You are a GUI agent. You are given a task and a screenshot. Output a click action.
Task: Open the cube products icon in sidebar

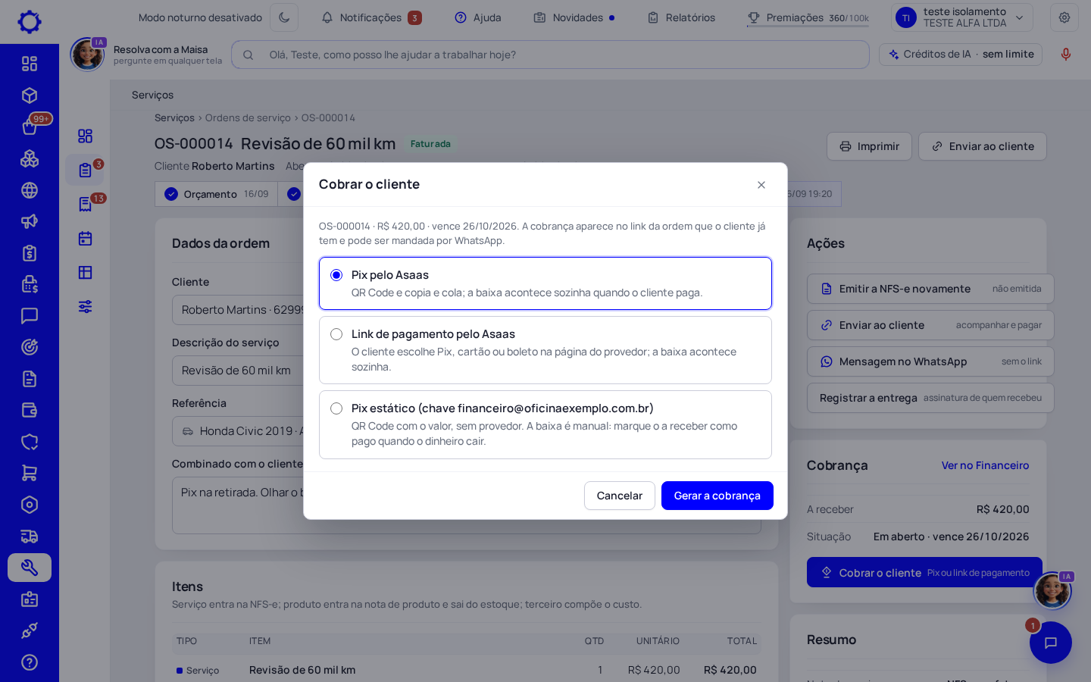[30, 95]
